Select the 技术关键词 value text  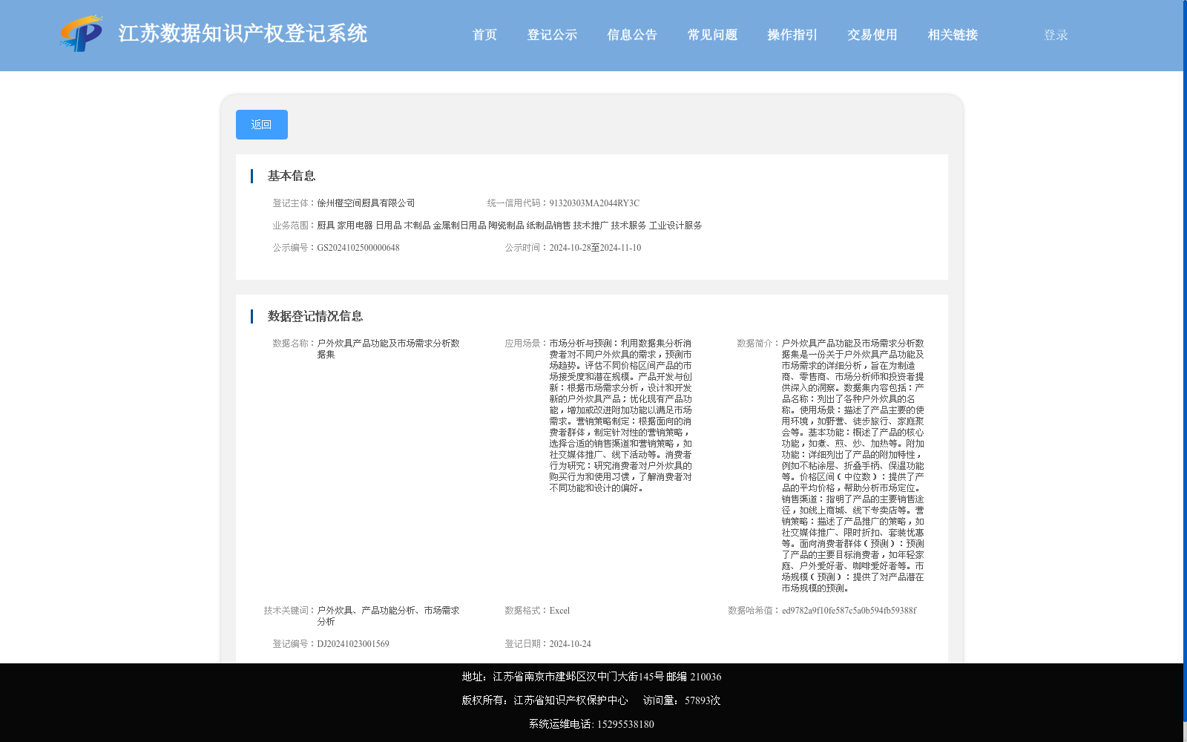click(388, 616)
